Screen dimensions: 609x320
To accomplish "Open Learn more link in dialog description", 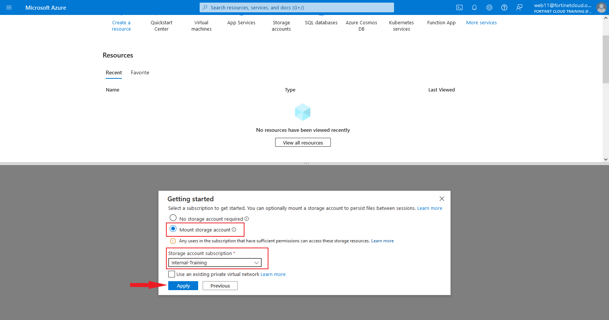I will 430,208.
